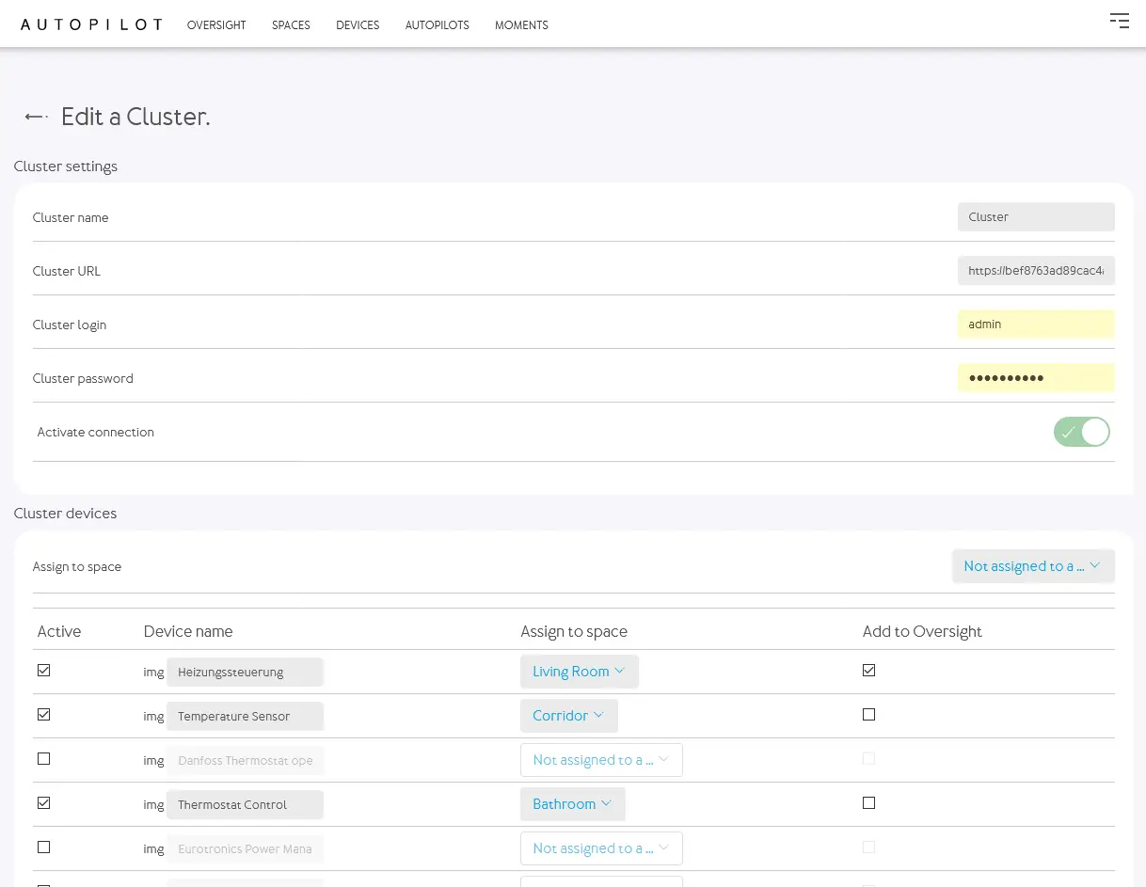Image resolution: width=1146 pixels, height=887 pixels.
Task: Click the back arrow beside Edit a Cluster
Action: coord(36,117)
